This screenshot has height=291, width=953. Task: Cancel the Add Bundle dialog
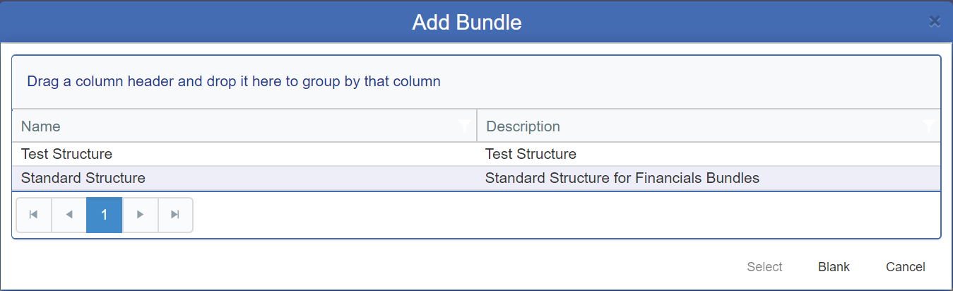pos(906,267)
